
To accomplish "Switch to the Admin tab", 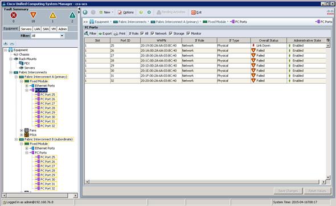I will coord(63,29).
